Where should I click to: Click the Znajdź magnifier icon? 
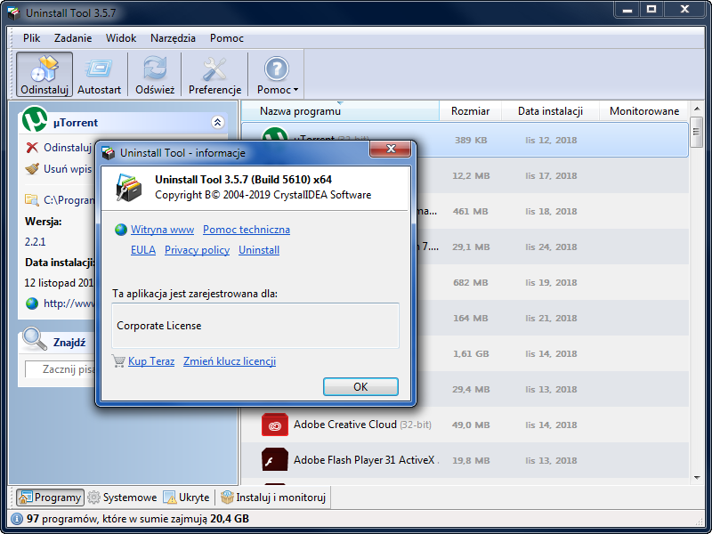35,339
